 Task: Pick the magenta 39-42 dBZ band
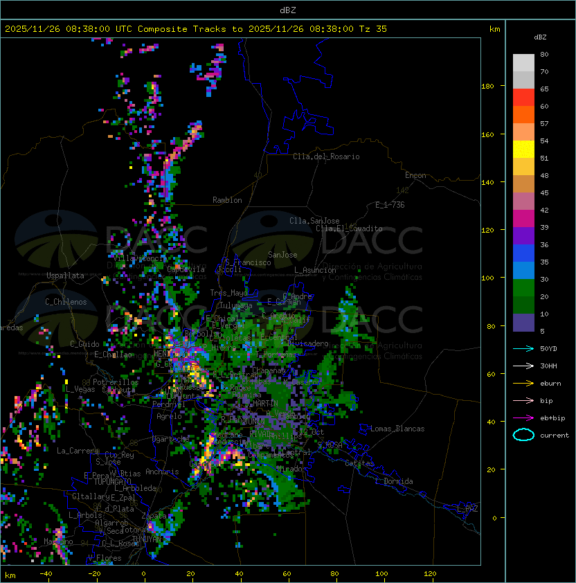(523, 219)
